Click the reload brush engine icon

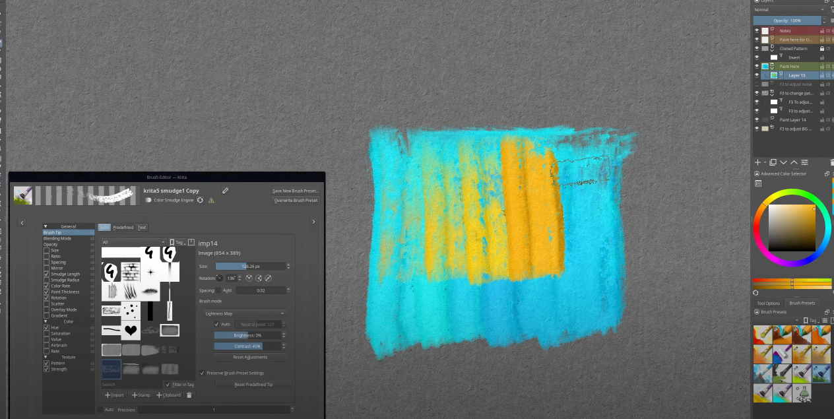coord(200,200)
